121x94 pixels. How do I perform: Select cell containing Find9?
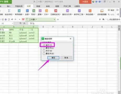point(14,41)
